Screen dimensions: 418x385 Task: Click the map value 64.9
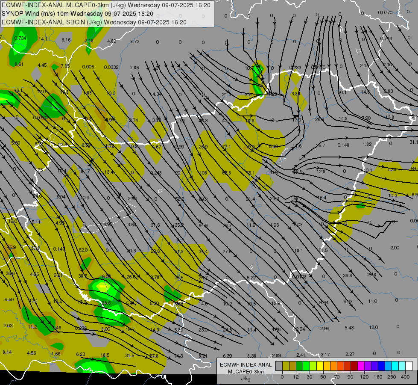(x=203, y=225)
